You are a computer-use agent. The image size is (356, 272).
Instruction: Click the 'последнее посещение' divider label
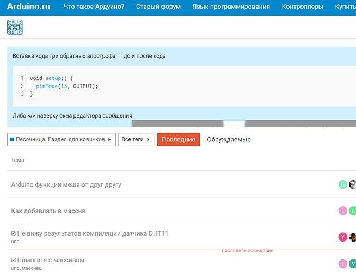click(248, 250)
